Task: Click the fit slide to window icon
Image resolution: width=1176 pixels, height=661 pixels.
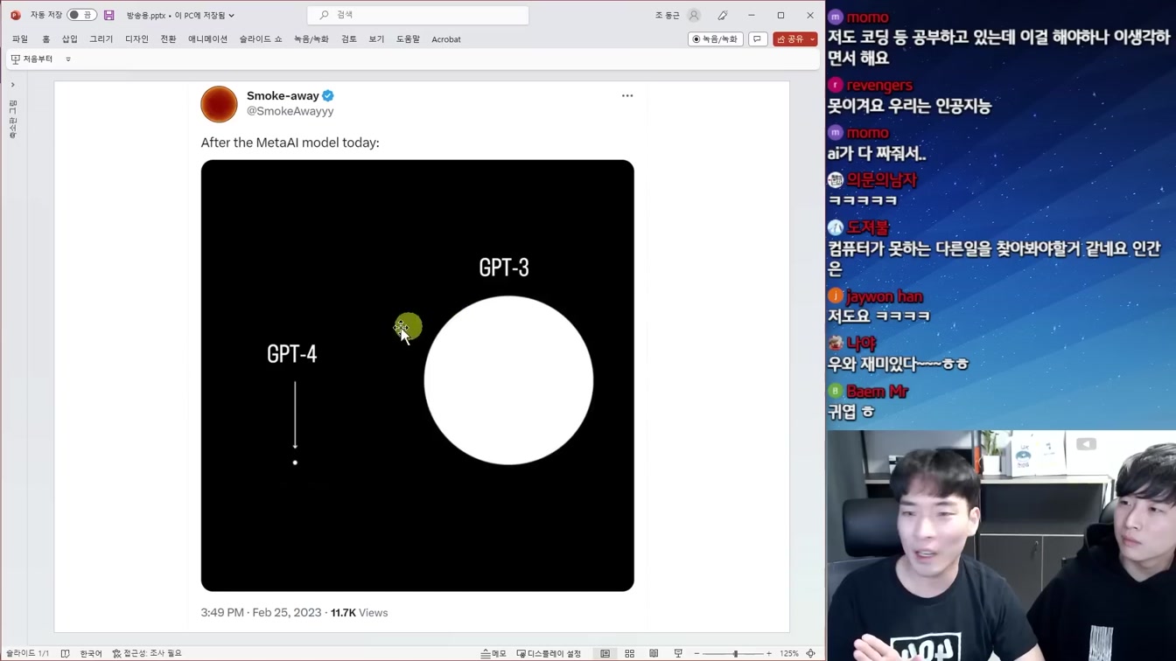Action: (811, 653)
